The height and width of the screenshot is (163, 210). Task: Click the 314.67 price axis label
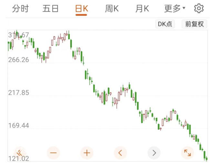pyautogui.click(x=18, y=35)
